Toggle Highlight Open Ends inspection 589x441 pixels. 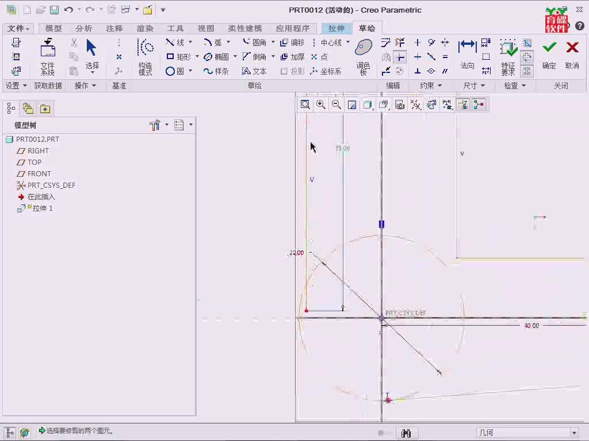[x=527, y=57]
